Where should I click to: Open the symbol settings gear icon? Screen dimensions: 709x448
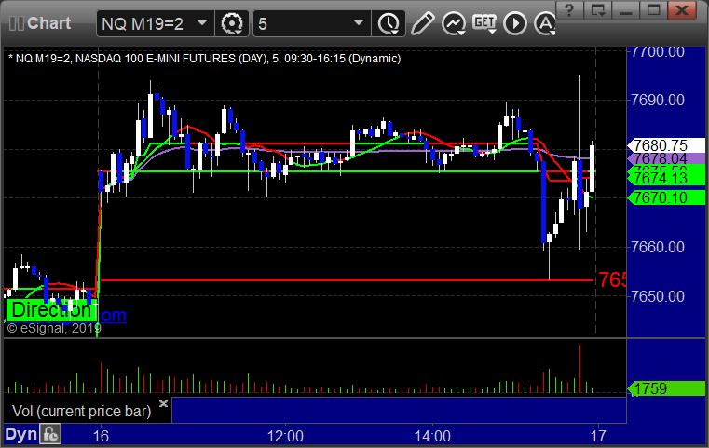tap(232, 23)
